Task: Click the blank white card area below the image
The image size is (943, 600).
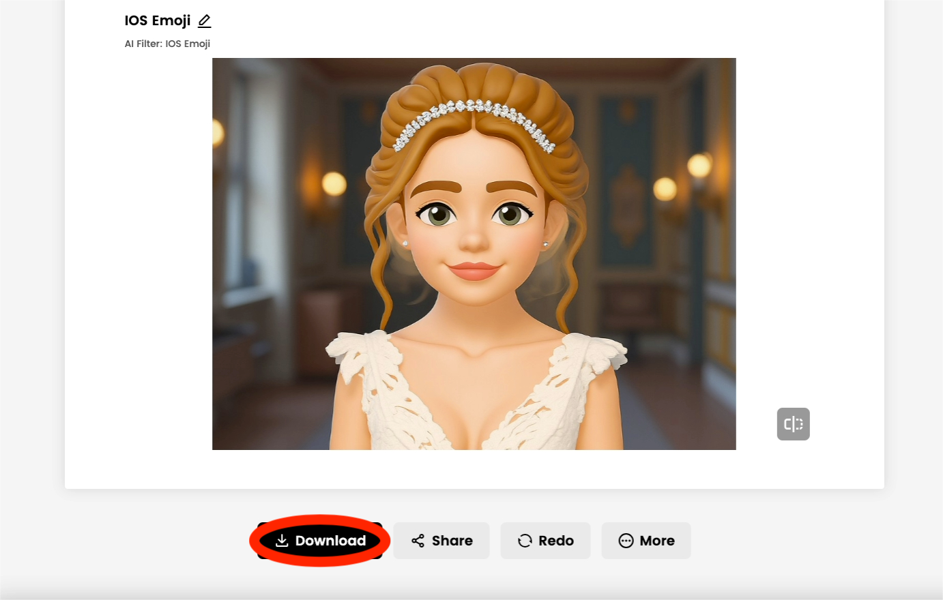Action: [x=474, y=469]
